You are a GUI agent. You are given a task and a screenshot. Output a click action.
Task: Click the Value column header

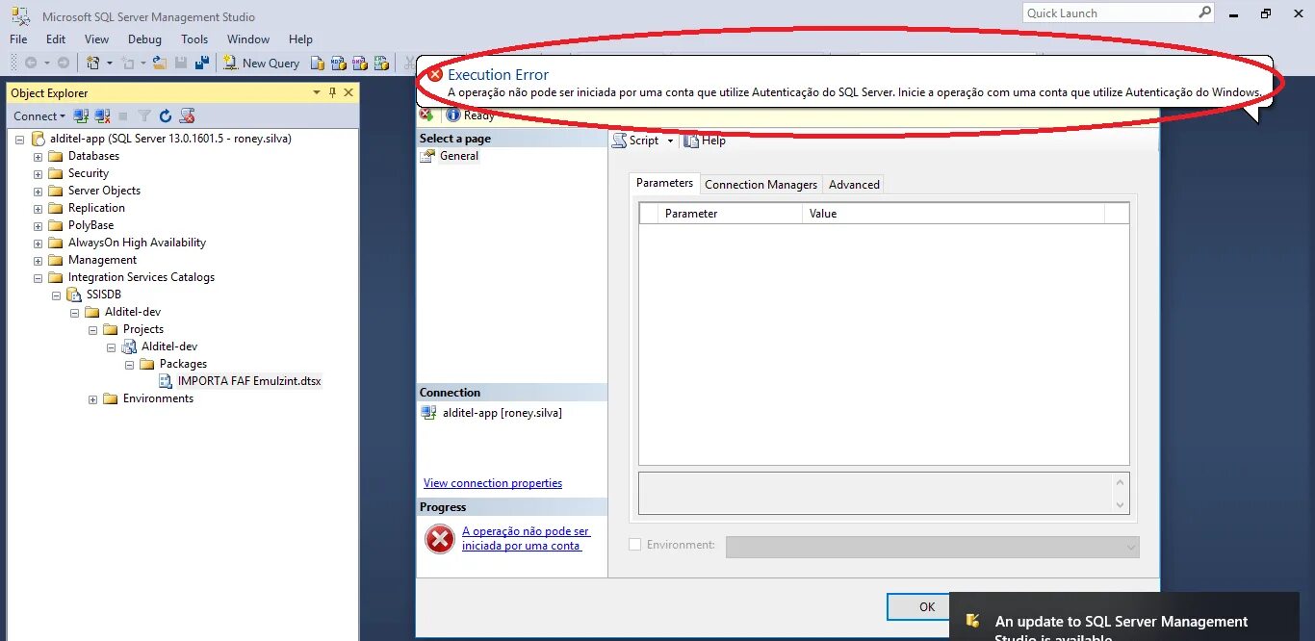click(x=953, y=214)
